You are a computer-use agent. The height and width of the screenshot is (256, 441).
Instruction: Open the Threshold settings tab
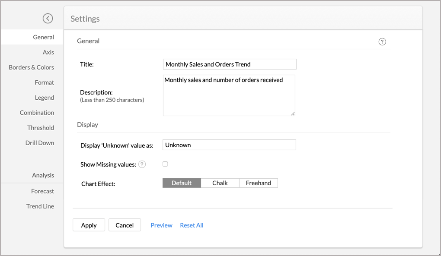coord(41,128)
